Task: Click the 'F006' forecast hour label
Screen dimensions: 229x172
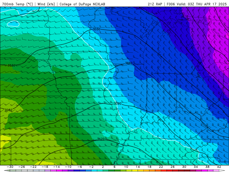Action: 171,4
